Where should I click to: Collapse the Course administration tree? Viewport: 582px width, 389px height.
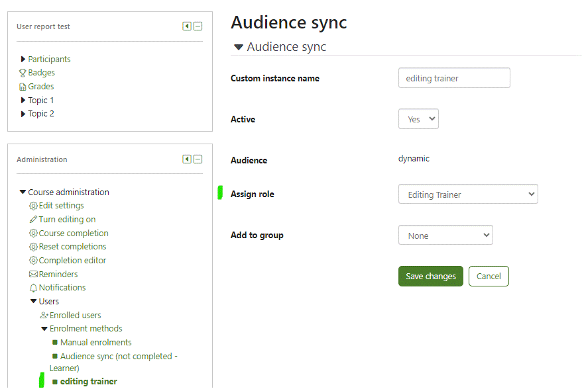[x=23, y=192]
